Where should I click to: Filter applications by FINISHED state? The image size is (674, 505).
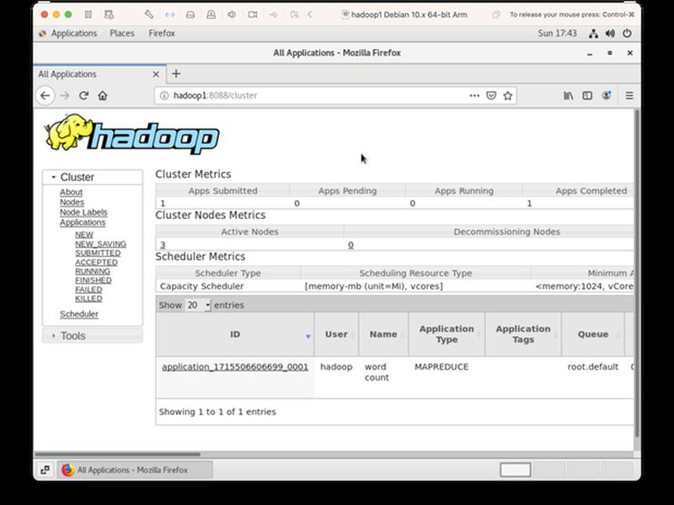(x=94, y=280)
